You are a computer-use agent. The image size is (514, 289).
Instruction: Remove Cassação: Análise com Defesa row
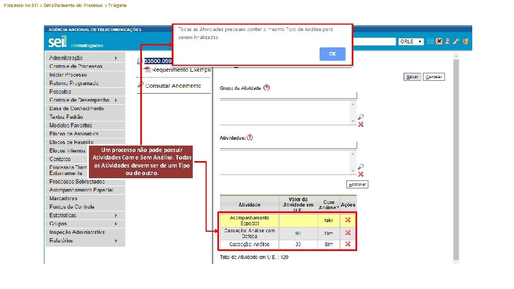348,233
